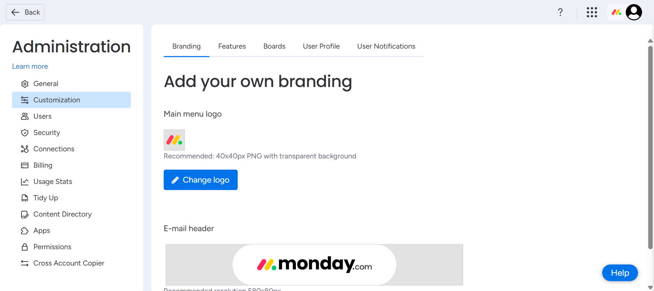The height and width of the screenshot is (291, 654).
Task: Select the Cross Account Copier icon
Action: click(25, 263)
